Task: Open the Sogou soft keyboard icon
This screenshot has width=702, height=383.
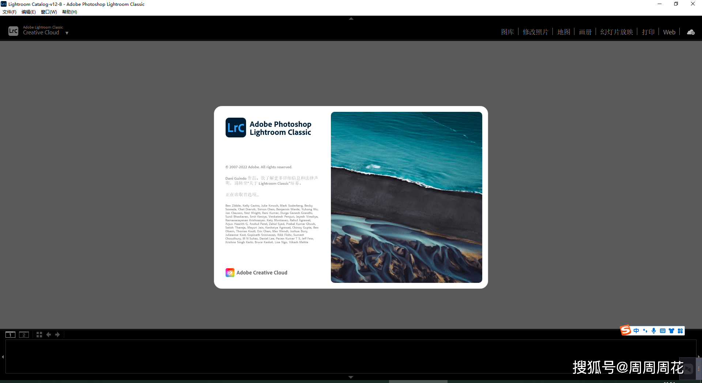Action: point(663,331)
